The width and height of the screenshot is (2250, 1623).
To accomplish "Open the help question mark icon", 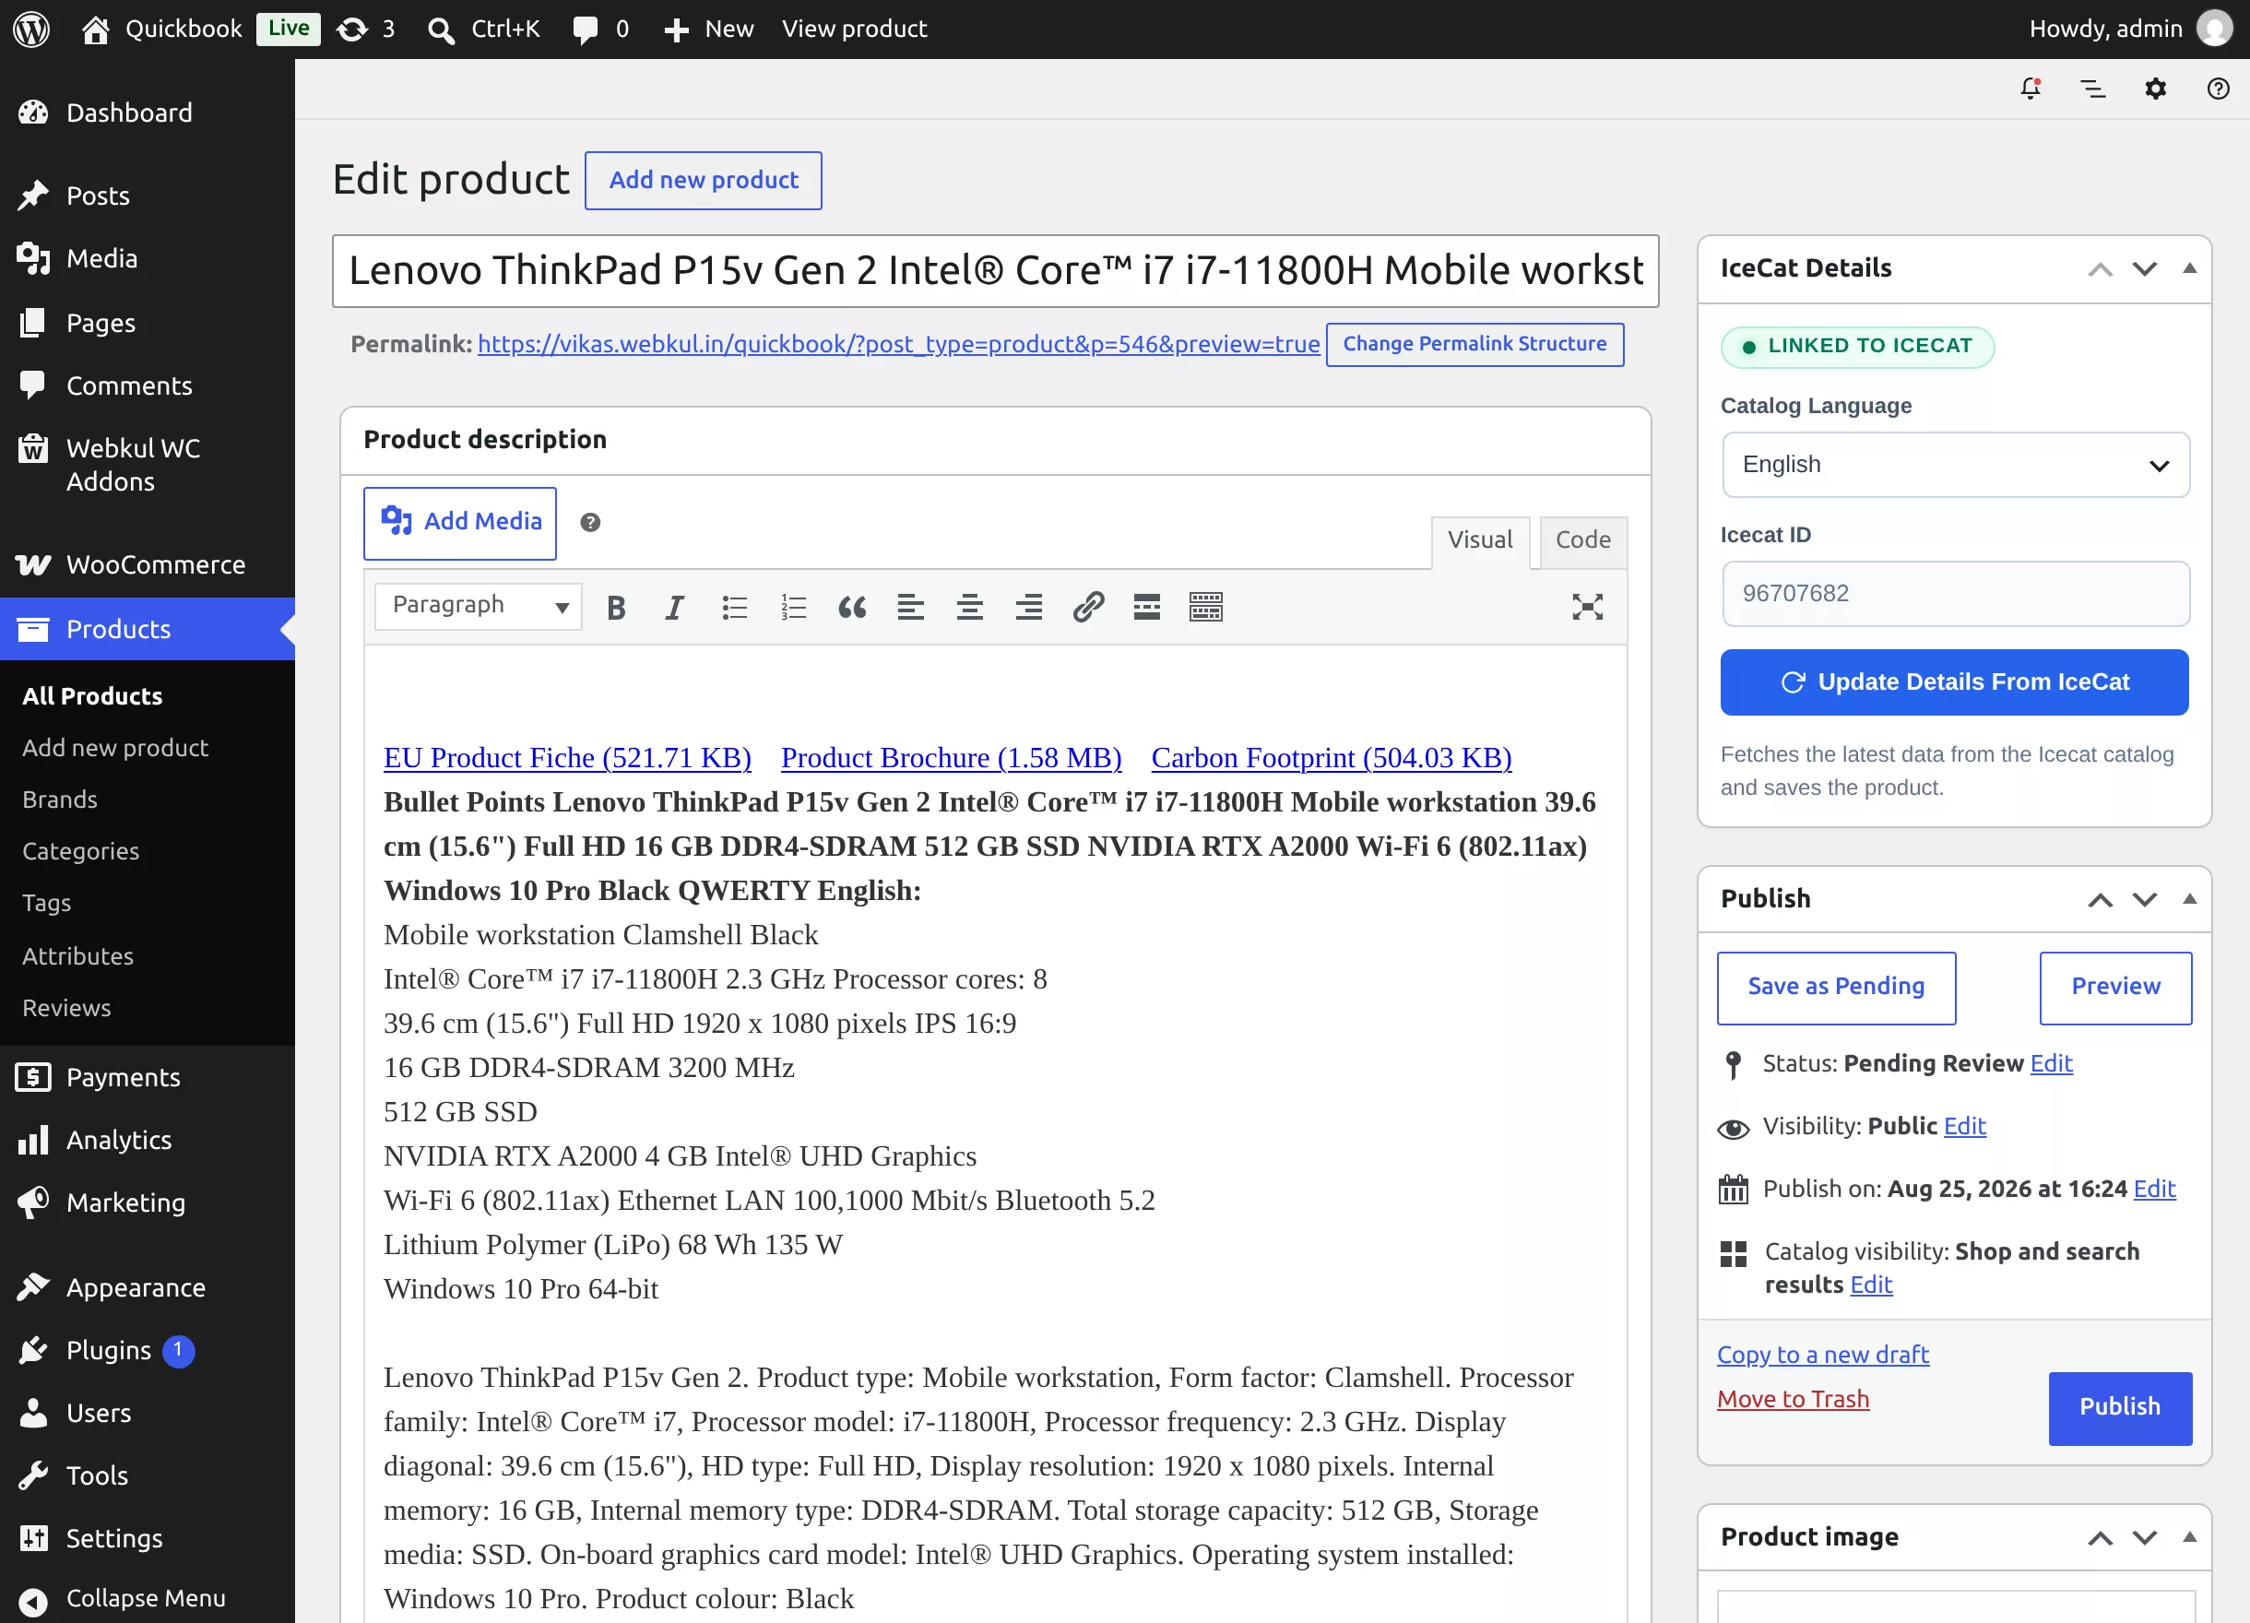I will [x=2219, y=89].
